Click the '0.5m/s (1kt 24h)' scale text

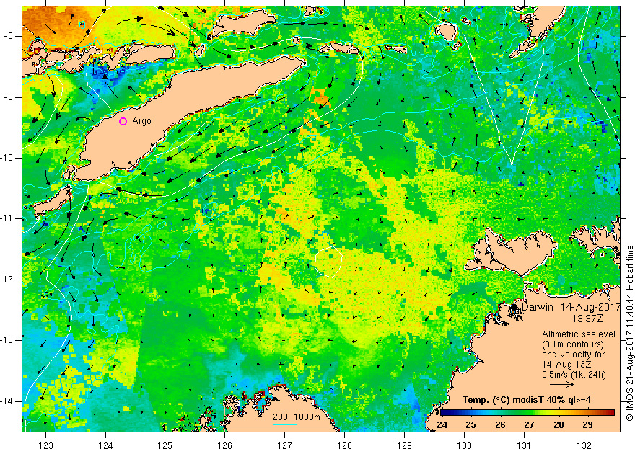point(574,375)
